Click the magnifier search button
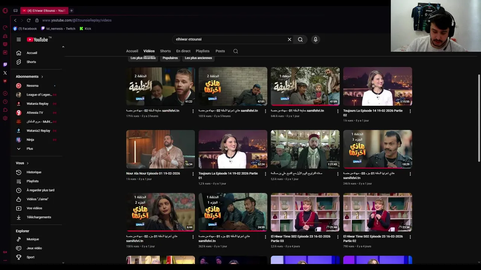Screen dimensions: 481x270 [300, 39]
